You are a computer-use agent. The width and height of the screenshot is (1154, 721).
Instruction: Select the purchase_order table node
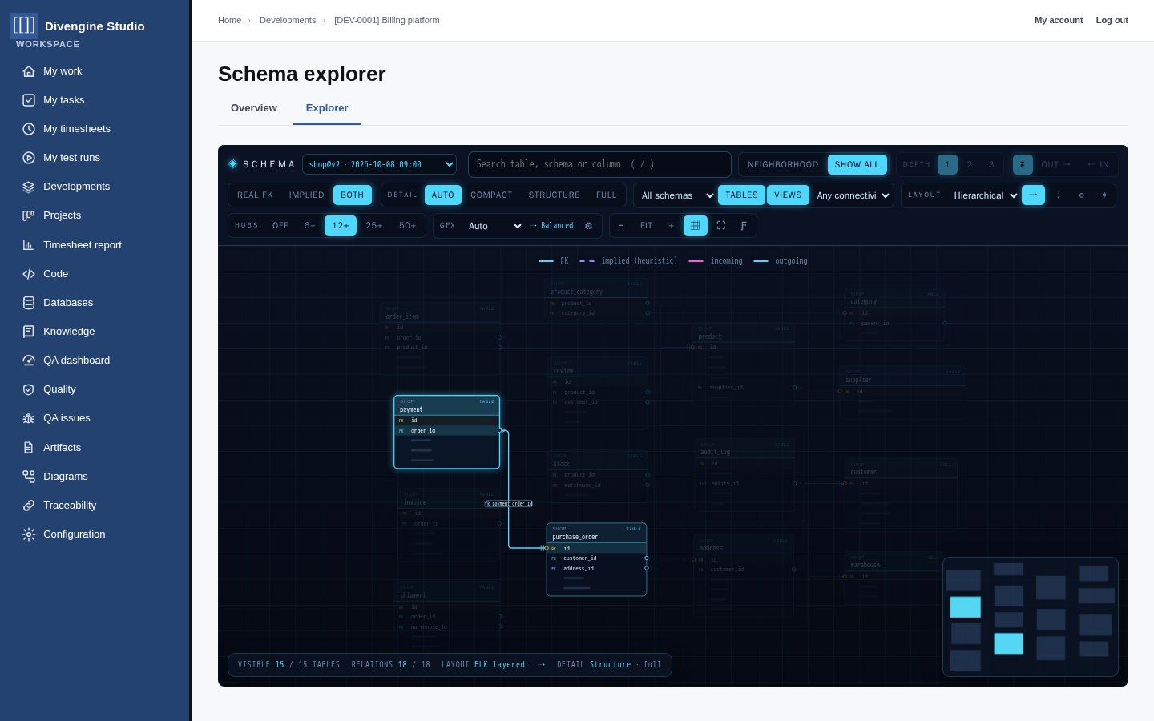(596, 559)
